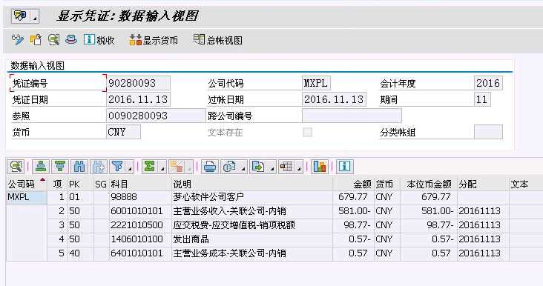Image resolution: width=543 pixels, height=286 pixels.
Task: Click the 公司代码 field MXPL
Action: click(316, 83)
